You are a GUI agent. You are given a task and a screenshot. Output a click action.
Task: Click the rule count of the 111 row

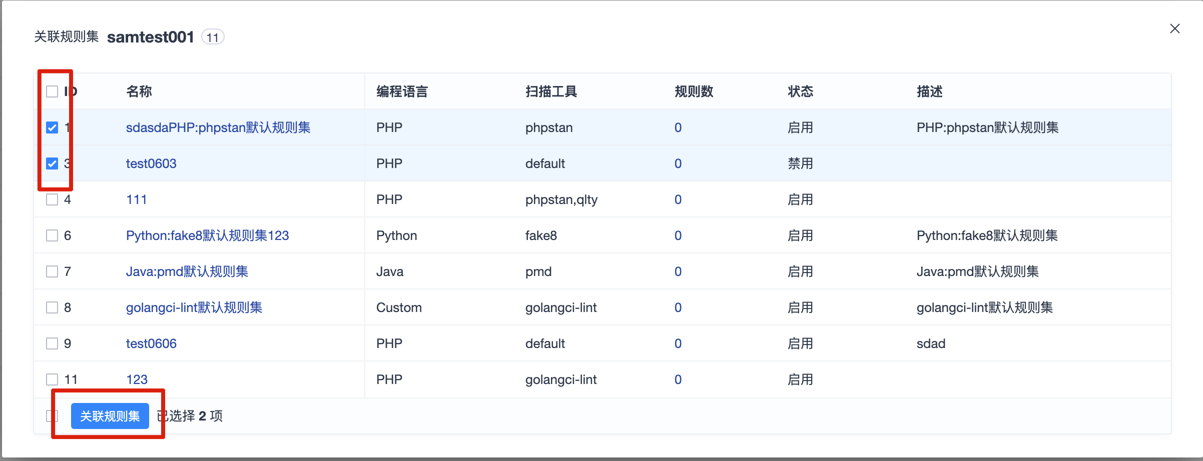[678, 199]
